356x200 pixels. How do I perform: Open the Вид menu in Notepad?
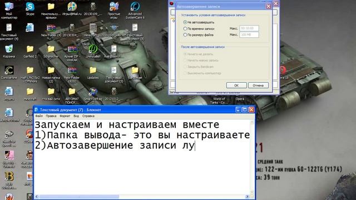coord(76,116)
